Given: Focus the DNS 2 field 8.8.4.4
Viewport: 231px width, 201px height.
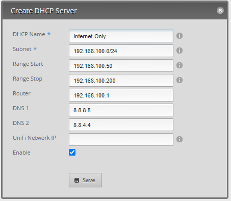Looking at the screenshot, I should click(x=121, y=125).
